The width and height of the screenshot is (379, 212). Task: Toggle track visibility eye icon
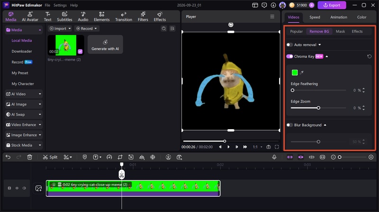click(17, 188)
